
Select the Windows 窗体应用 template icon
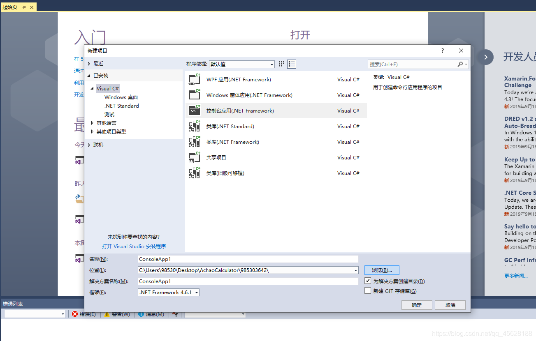195,95
